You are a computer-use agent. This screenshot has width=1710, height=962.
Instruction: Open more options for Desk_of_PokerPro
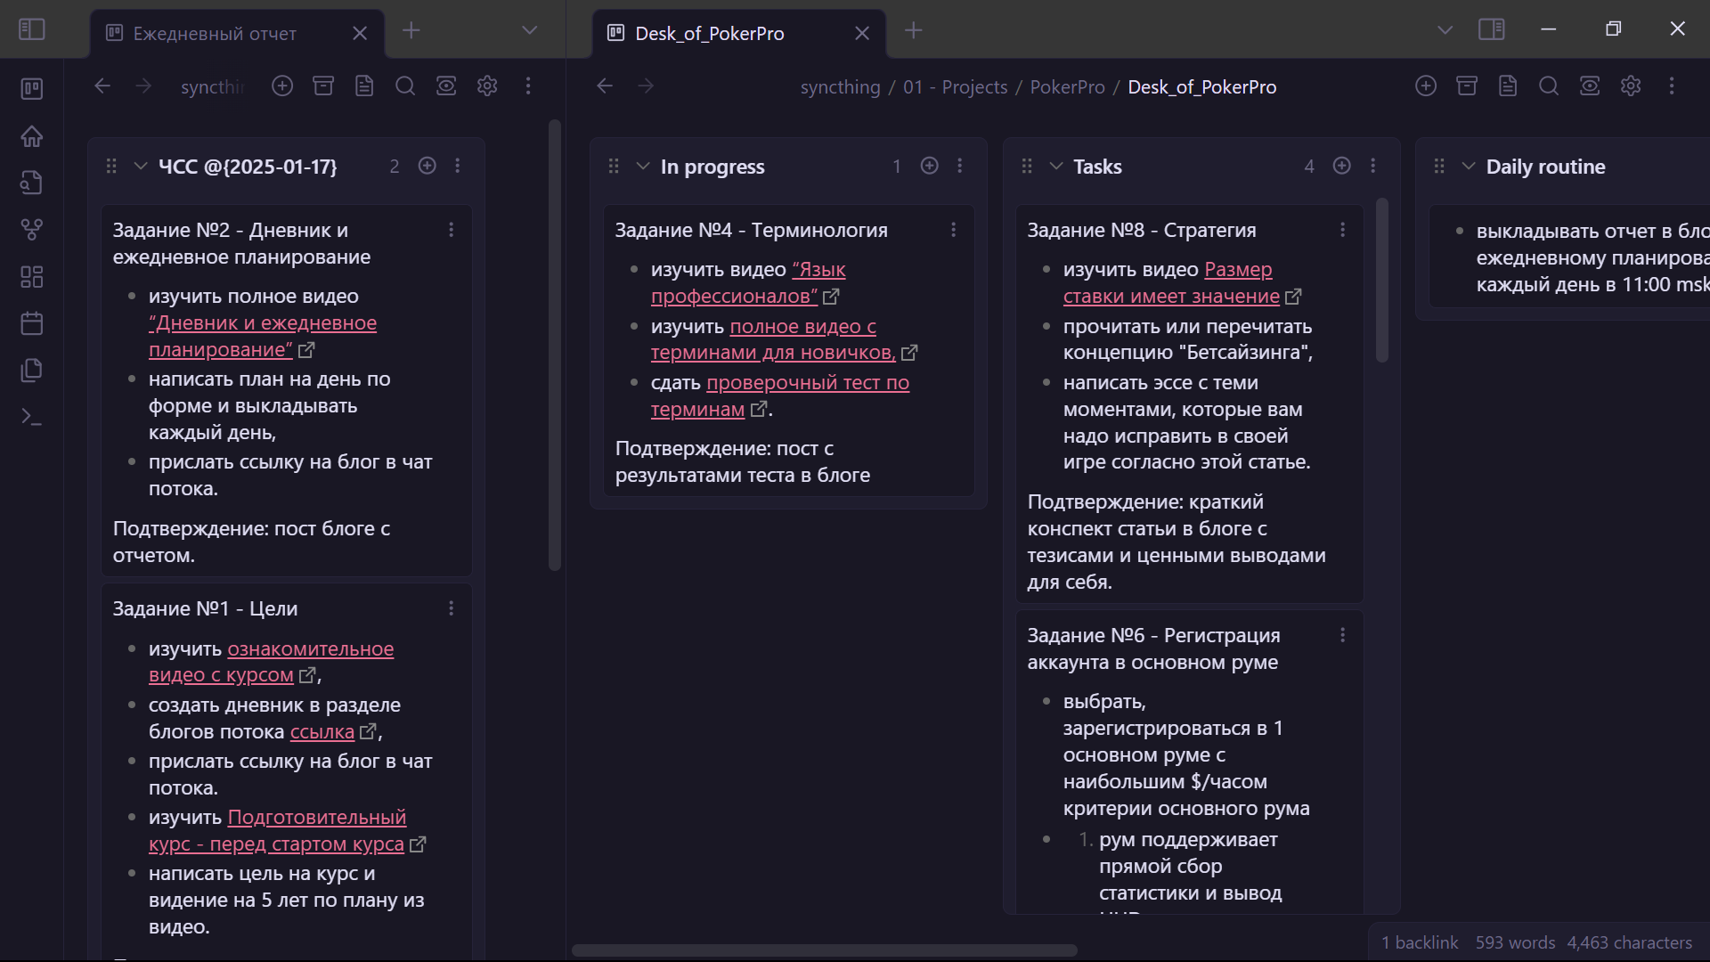pos(1672,86)
